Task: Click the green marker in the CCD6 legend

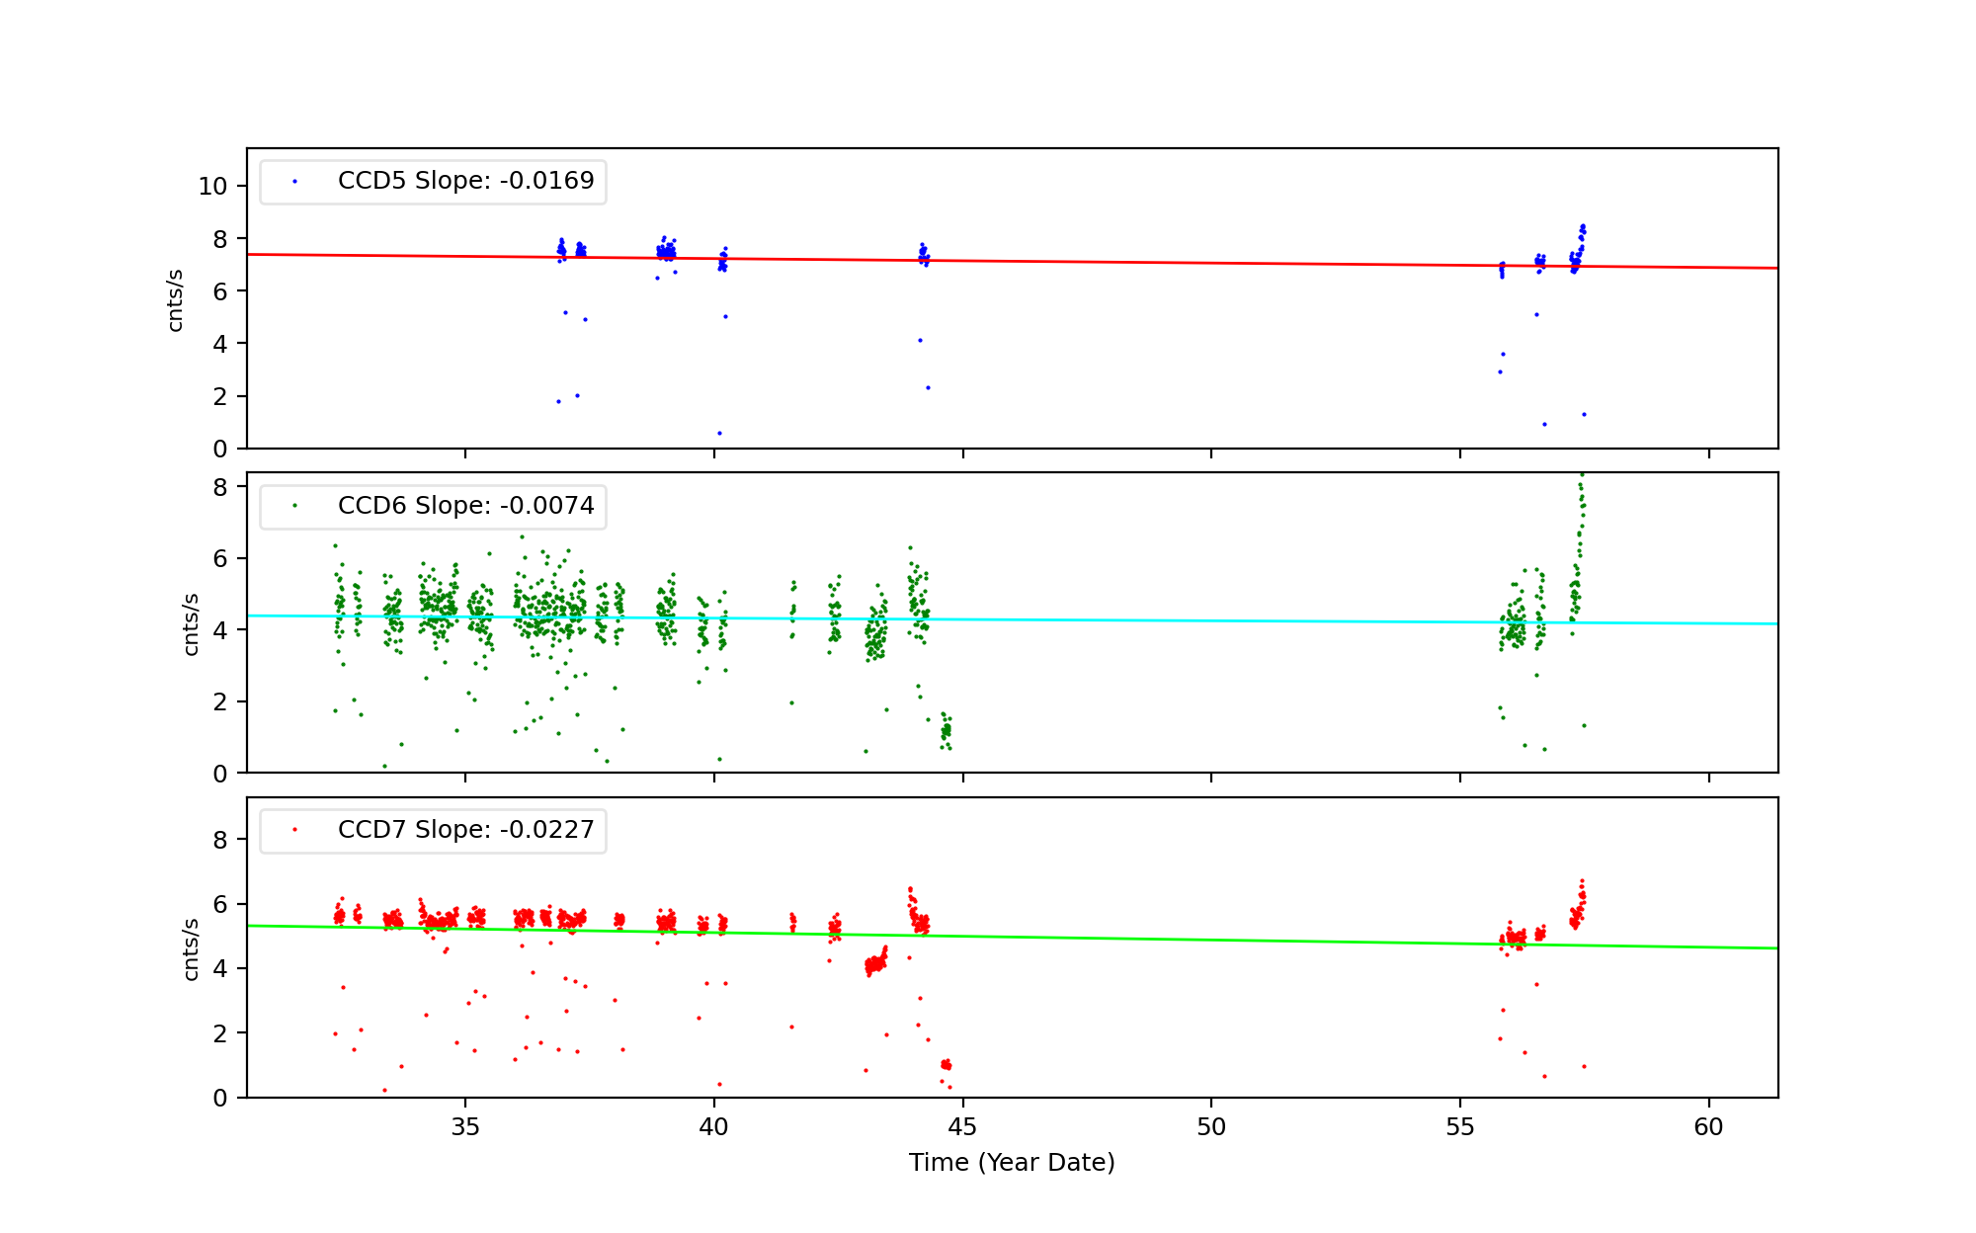Action: (294, 506)
